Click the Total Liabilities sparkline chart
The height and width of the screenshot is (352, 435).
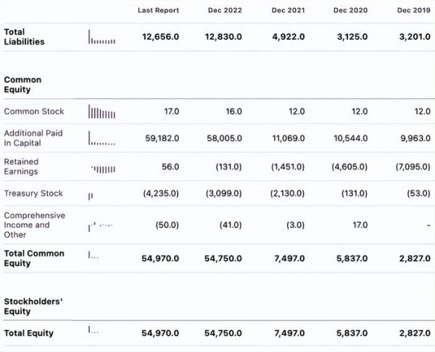(x=101, y=37)
